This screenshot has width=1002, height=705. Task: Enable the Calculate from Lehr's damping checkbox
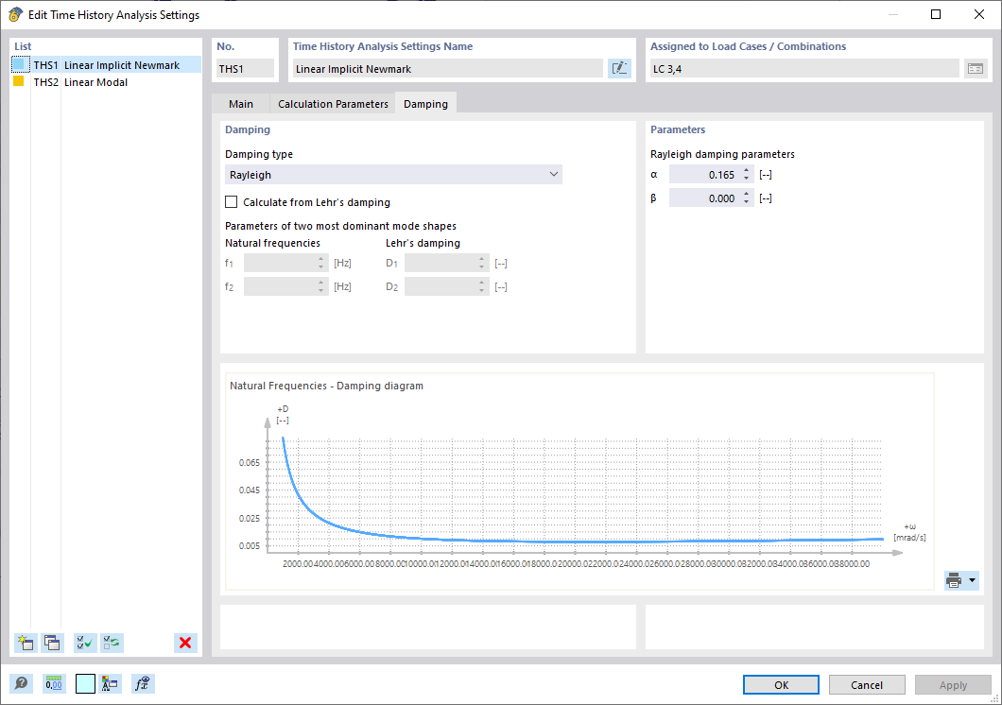(x=232, y=202)
